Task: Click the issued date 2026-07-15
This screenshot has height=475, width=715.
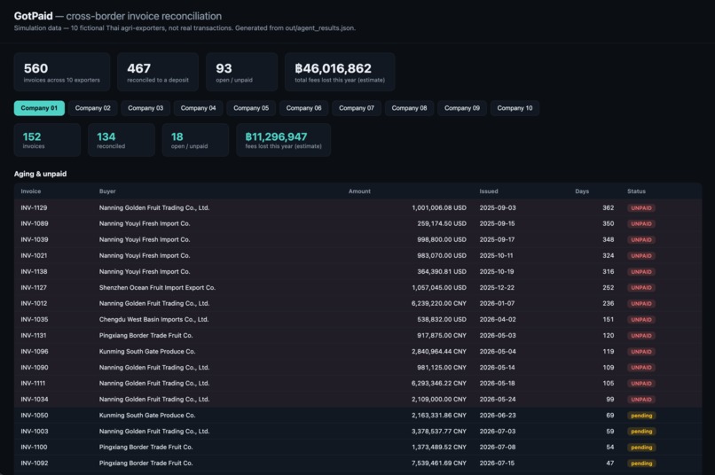Action: click(497, 463)
